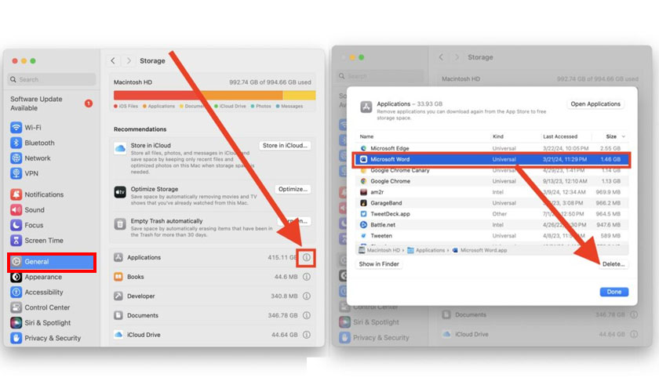Click info icon beside Documents size

click(x=307, y=315)
